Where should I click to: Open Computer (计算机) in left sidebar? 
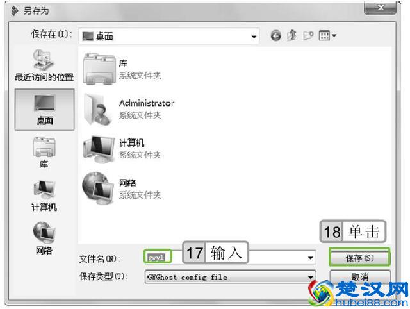point(44,196)
